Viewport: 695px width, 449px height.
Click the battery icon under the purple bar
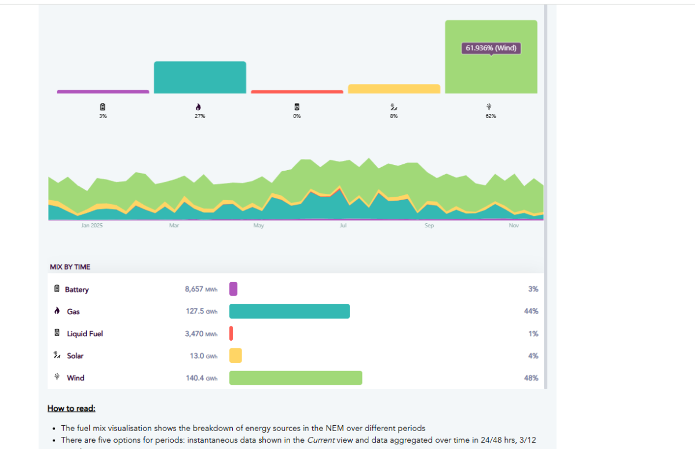click(x=103, y=107)
